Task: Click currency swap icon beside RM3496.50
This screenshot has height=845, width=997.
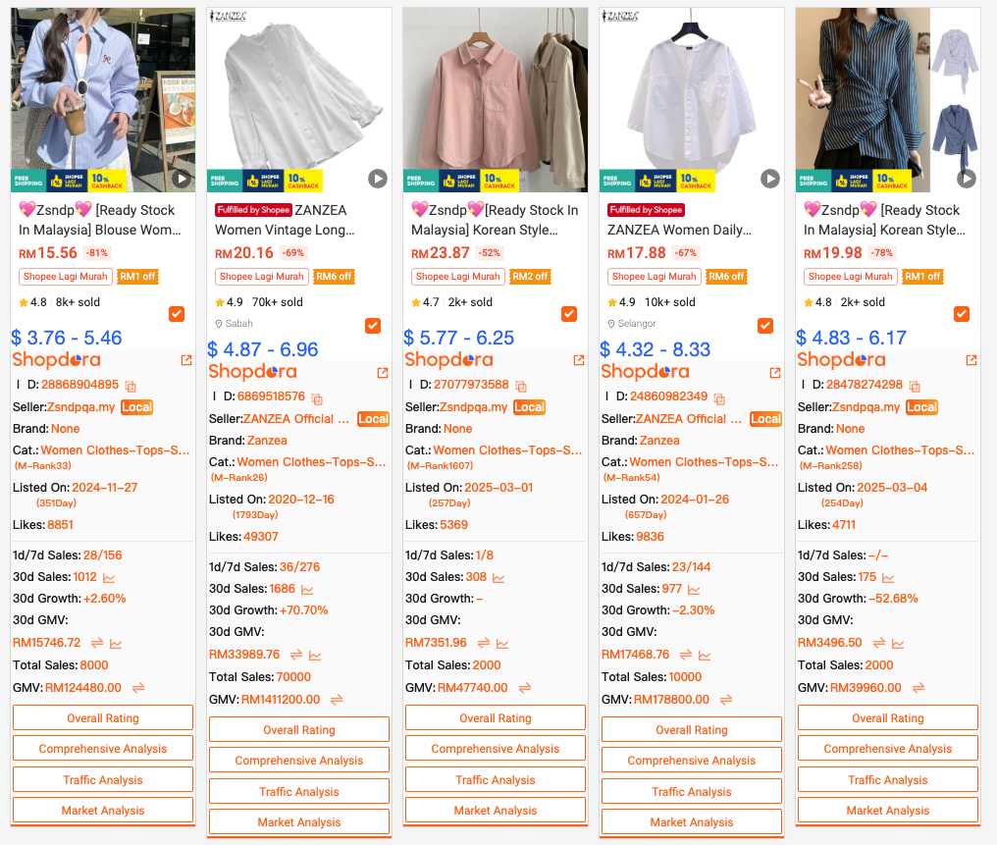Action: (878, 644)
